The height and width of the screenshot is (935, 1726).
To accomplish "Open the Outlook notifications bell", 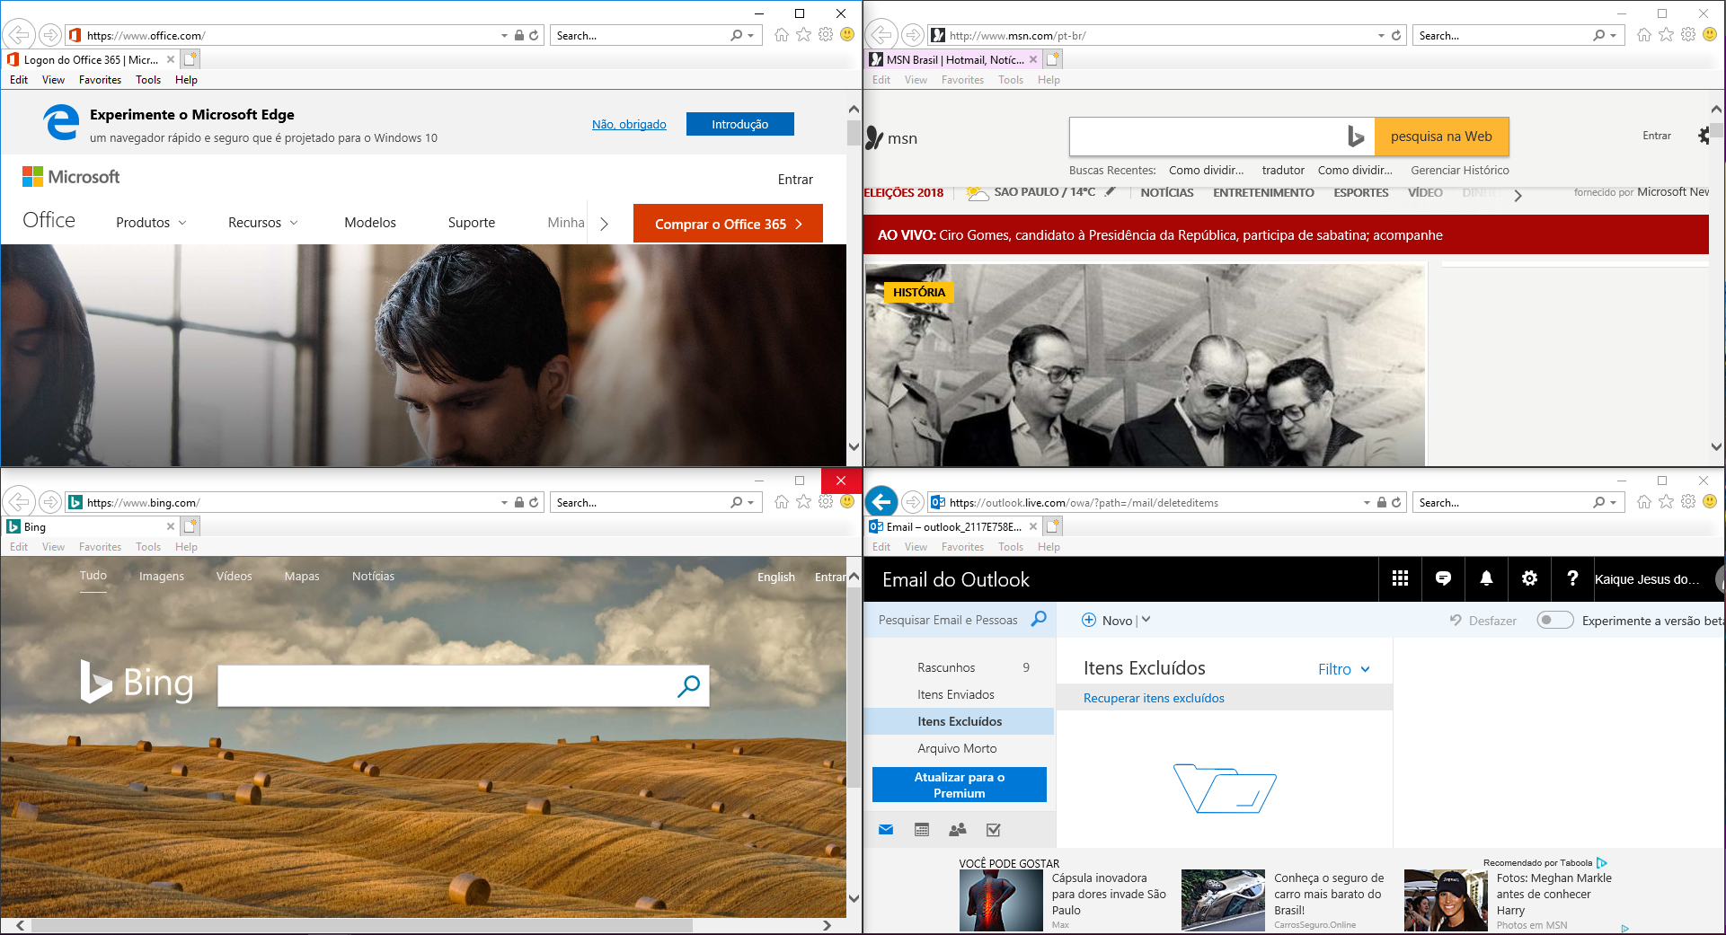I will 1486,578.
